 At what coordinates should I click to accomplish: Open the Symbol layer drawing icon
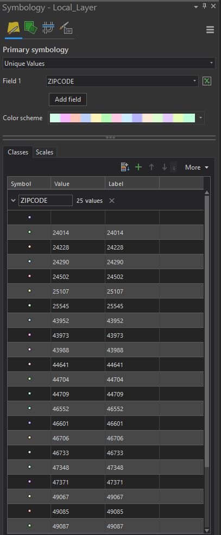coord(48,28)
